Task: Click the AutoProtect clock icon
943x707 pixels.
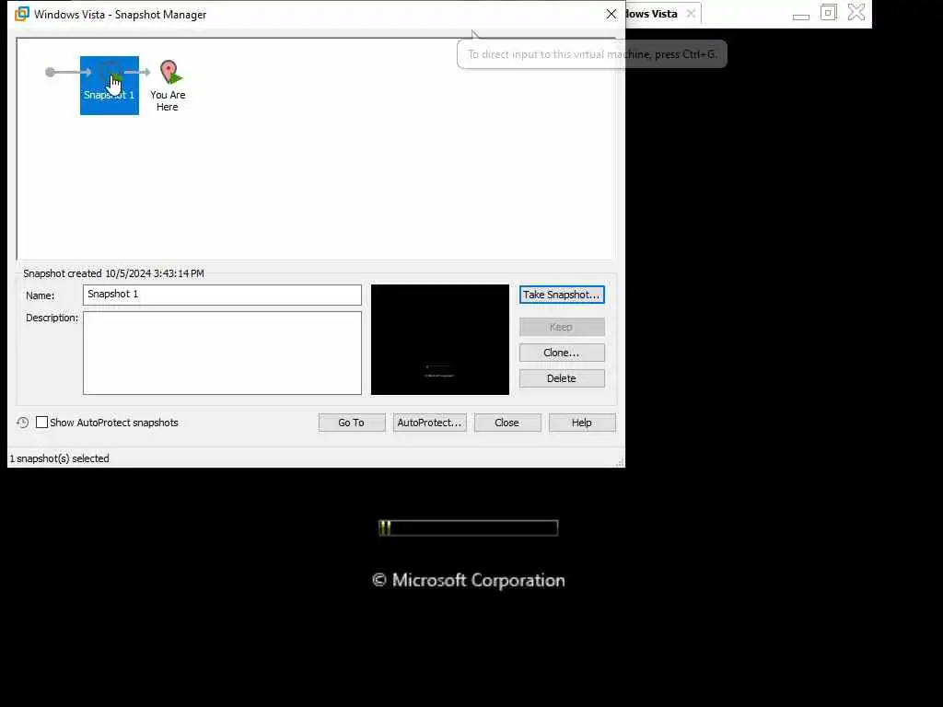Action: click(23, 423)
